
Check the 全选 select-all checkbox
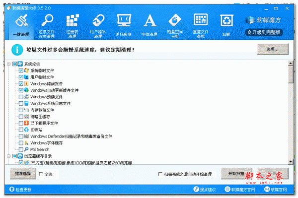pyautogui.click(x=41, y=174)
